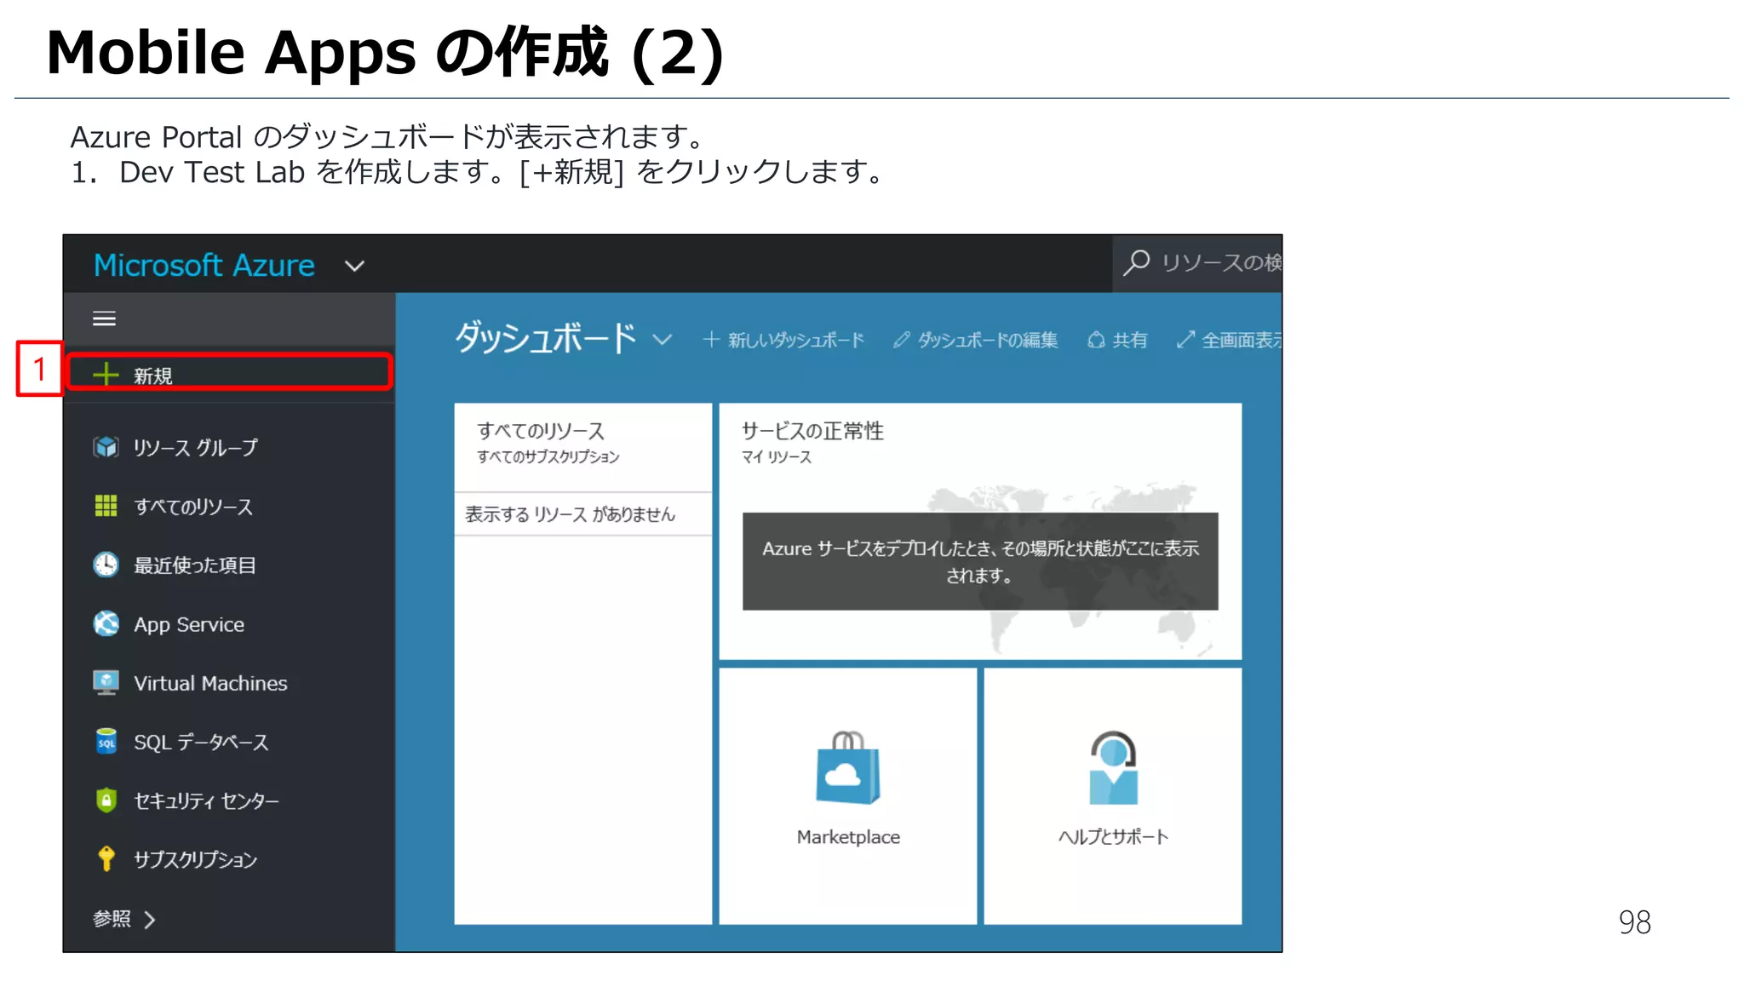The height and width of the screenshot is (981, 1744).
Task: Click すべてのサブスクリプション subtitle
Action: point(548,457)
